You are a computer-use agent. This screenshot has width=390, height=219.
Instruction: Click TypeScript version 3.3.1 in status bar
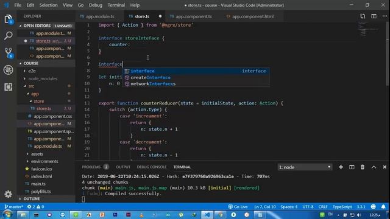(361, 207)
